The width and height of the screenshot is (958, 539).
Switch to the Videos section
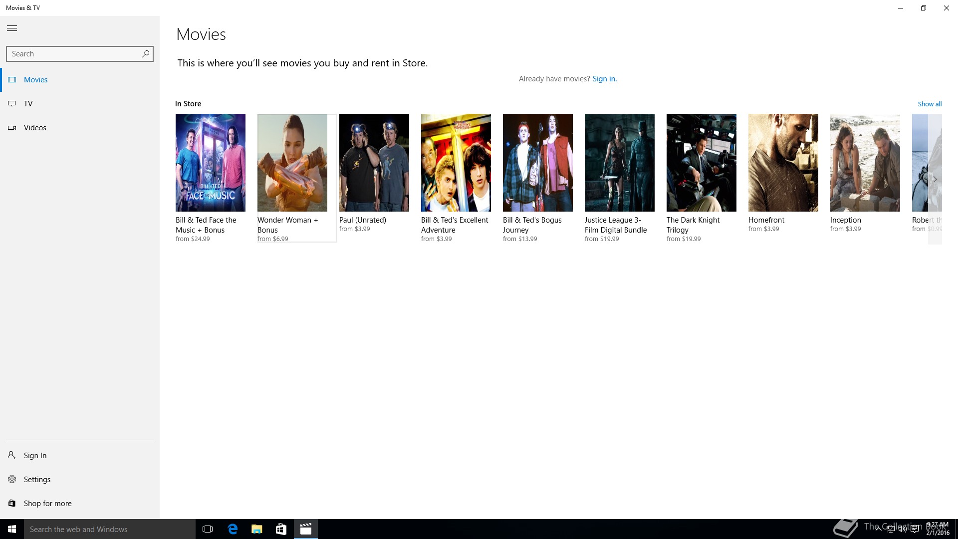80,128
